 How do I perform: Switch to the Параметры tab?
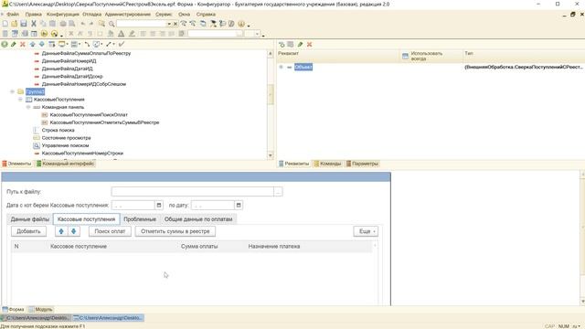coord(362,164)
